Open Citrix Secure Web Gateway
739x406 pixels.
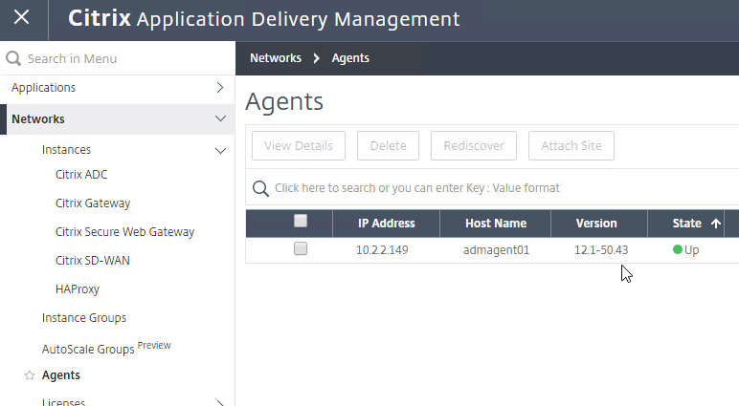tap(124, 232)
